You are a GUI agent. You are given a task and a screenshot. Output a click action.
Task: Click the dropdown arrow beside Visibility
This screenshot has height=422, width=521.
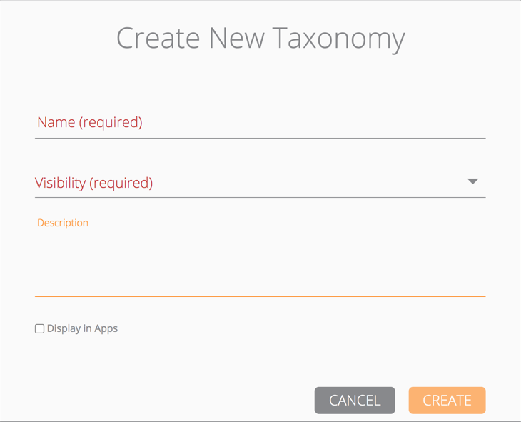click(472, 181)
